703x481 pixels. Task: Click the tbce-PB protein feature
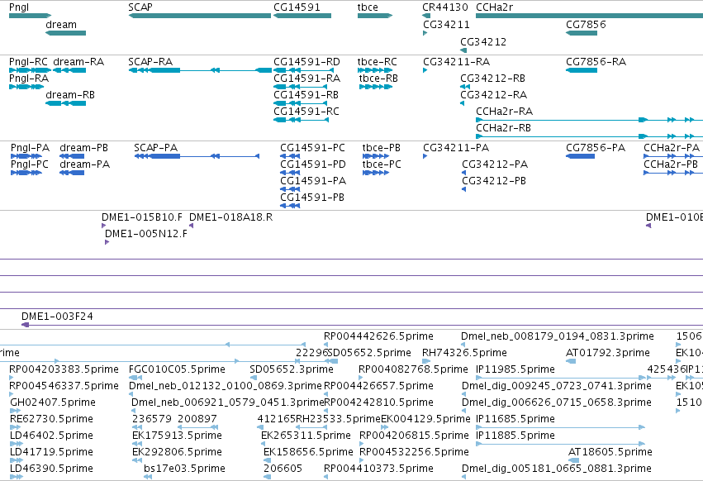pyautogui.click(x=376, y=156)
